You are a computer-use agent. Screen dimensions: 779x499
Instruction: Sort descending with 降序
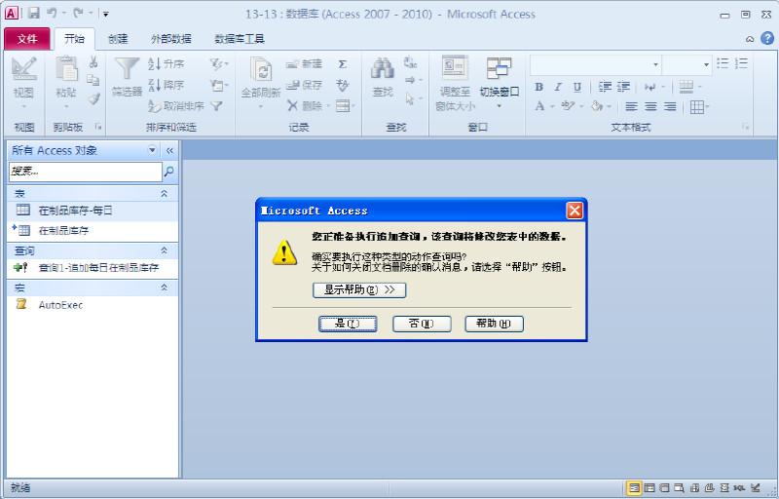pos(167,85)
